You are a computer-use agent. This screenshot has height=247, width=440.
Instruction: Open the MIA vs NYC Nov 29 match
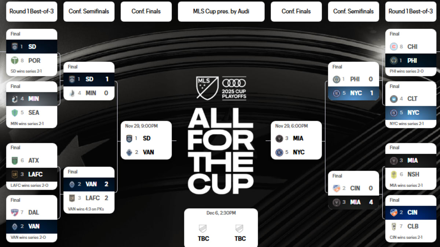point(296,140)
